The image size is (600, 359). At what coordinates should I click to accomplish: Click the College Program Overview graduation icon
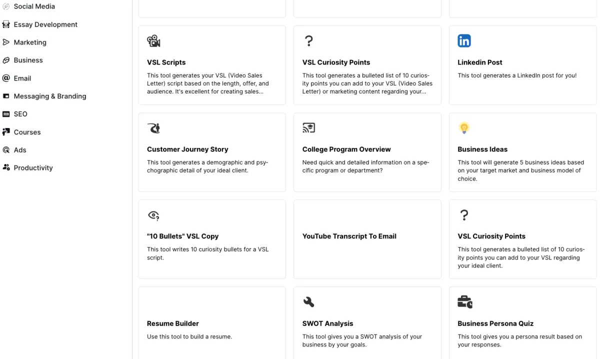(308, 128)
